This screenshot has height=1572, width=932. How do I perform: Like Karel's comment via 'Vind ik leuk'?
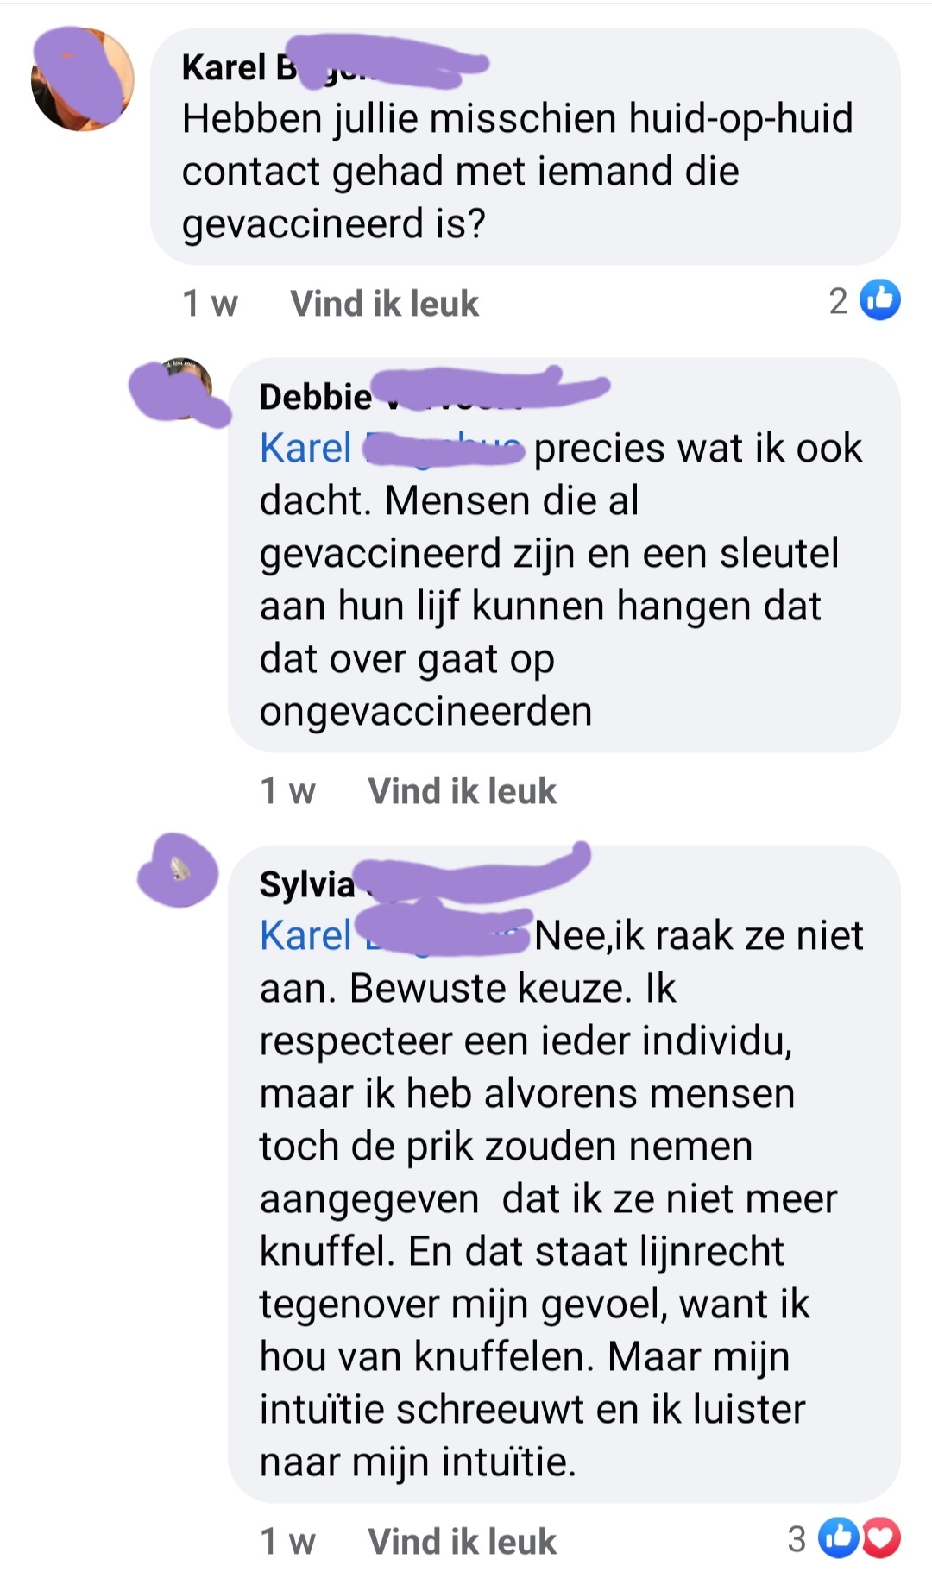[384, 304]
